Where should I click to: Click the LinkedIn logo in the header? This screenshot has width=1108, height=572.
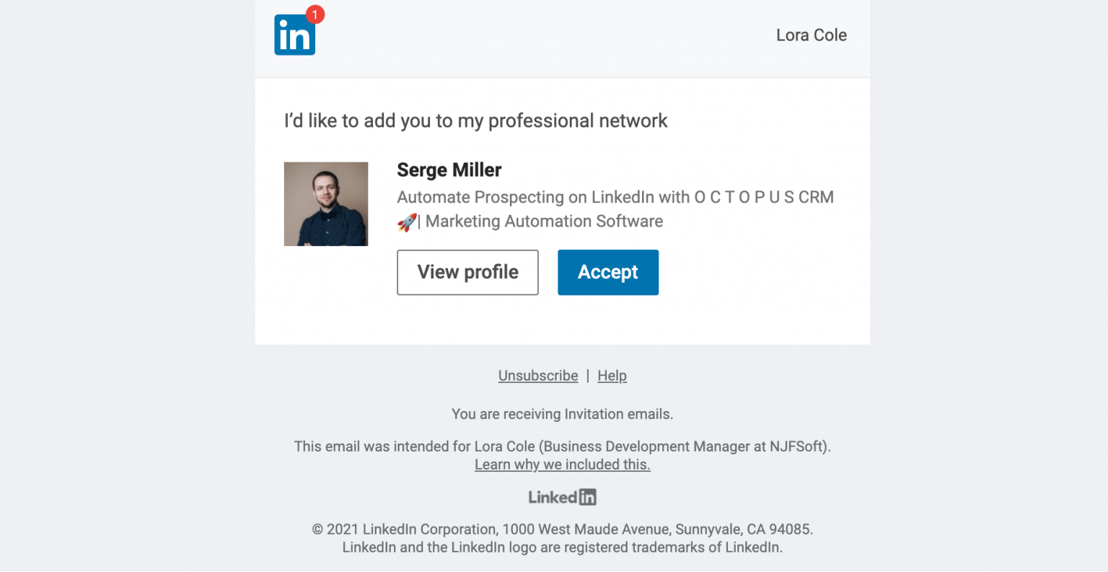point(294,36)
